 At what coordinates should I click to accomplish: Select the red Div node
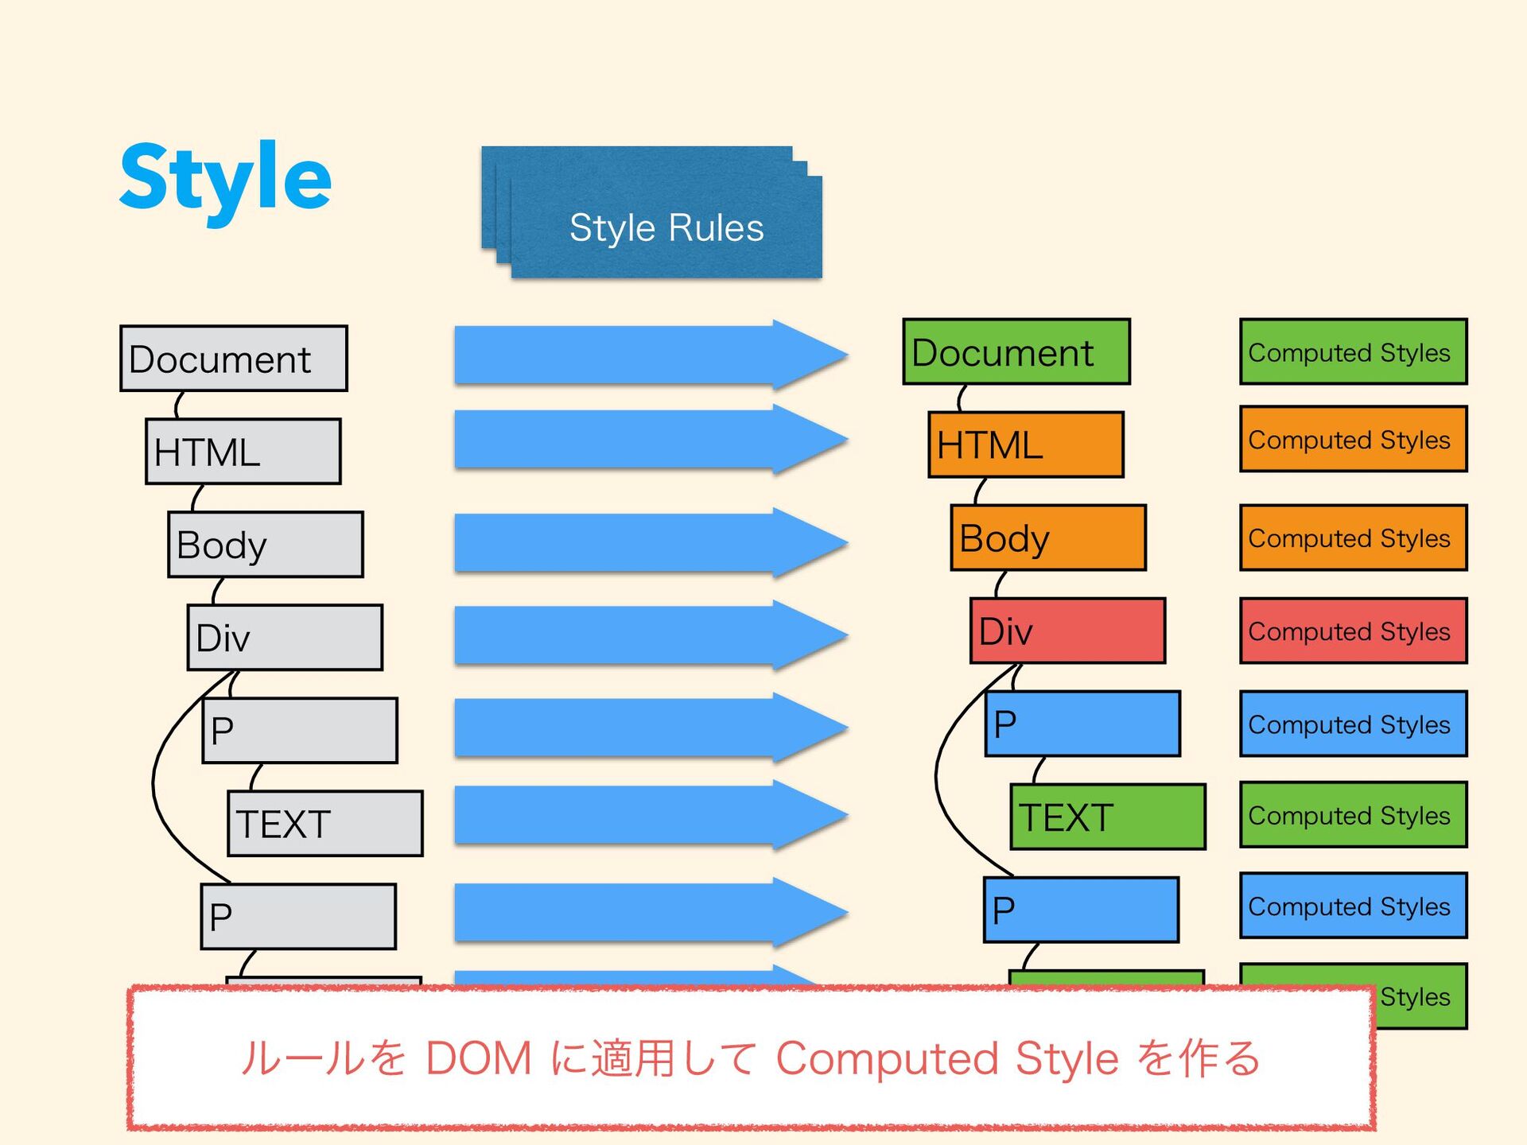[1067, 631]
